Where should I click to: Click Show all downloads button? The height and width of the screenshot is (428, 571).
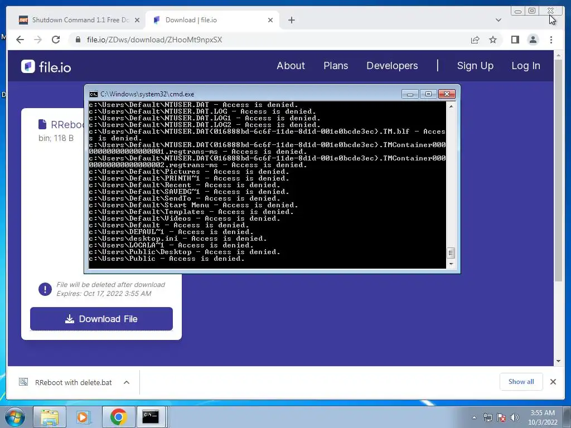tap(521, 382)
